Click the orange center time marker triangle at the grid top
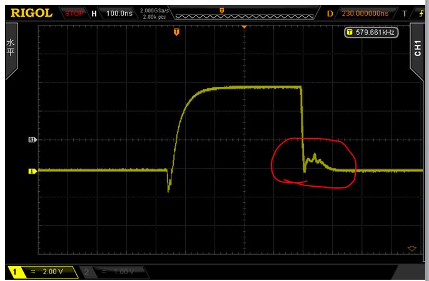This screenshot has height=281, width=429. 245,27
